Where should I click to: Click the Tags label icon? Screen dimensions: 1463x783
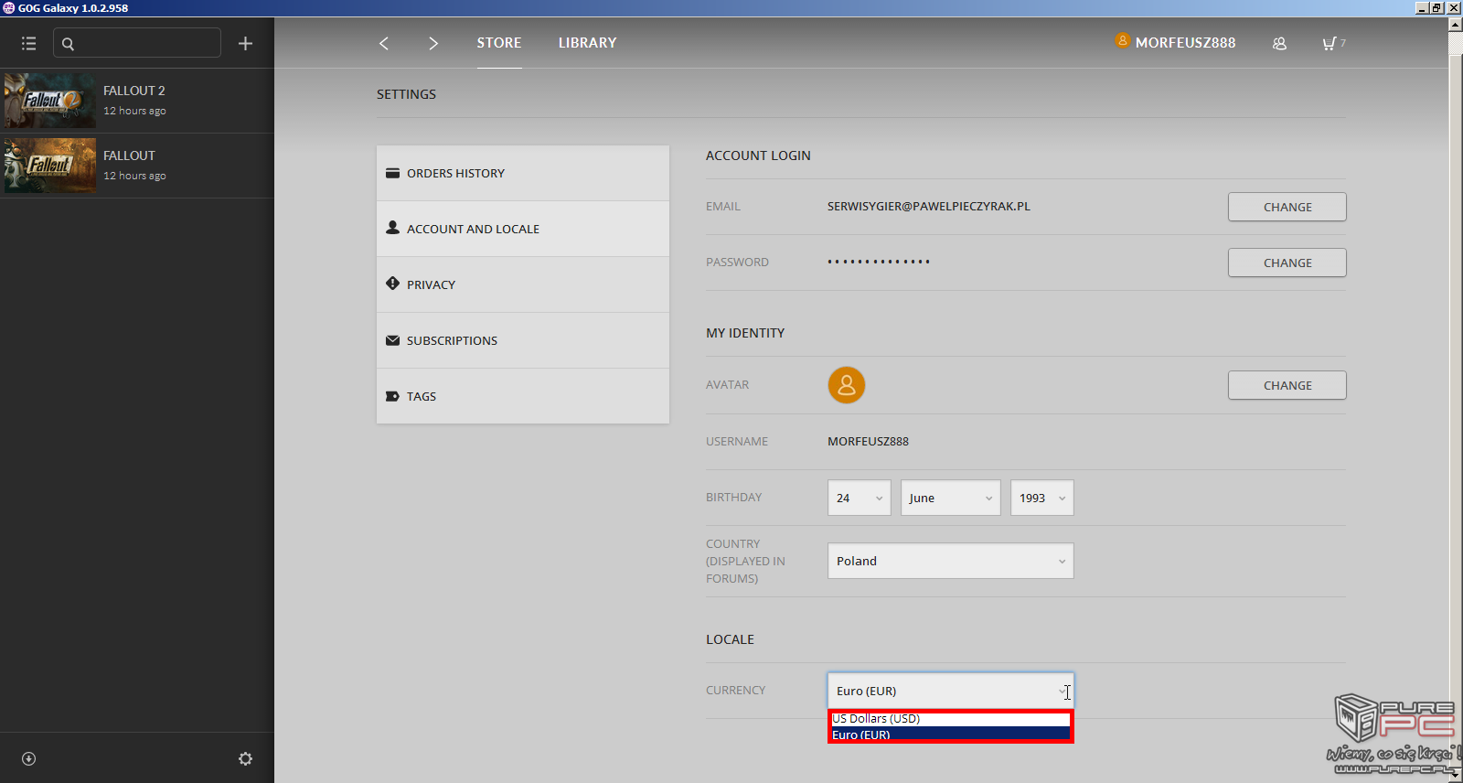392,396
